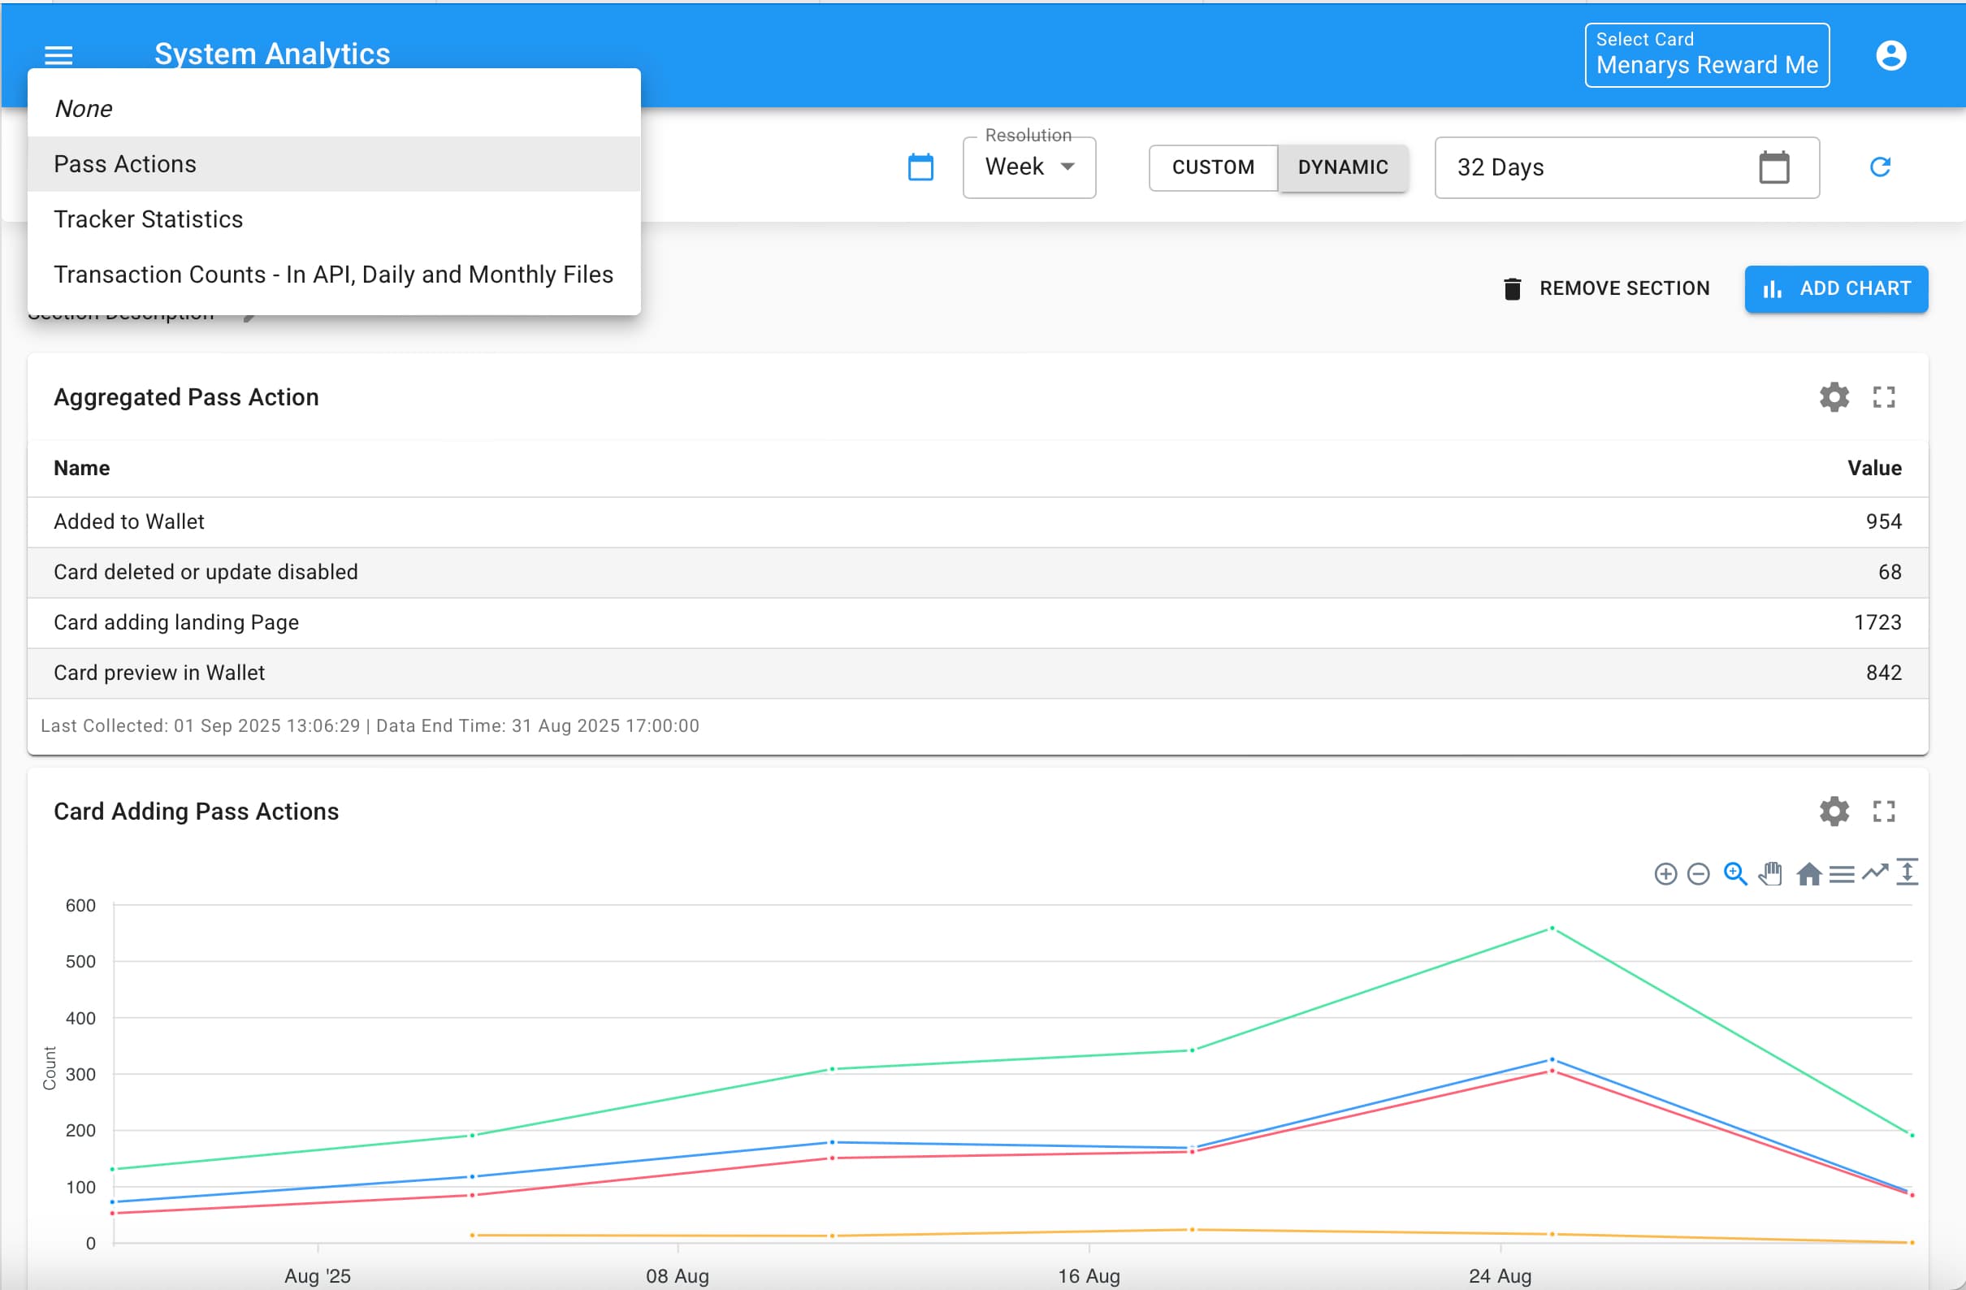Enable DYNAMIC date range mode
The image size is (1966, 1290).
[1341, 167]
